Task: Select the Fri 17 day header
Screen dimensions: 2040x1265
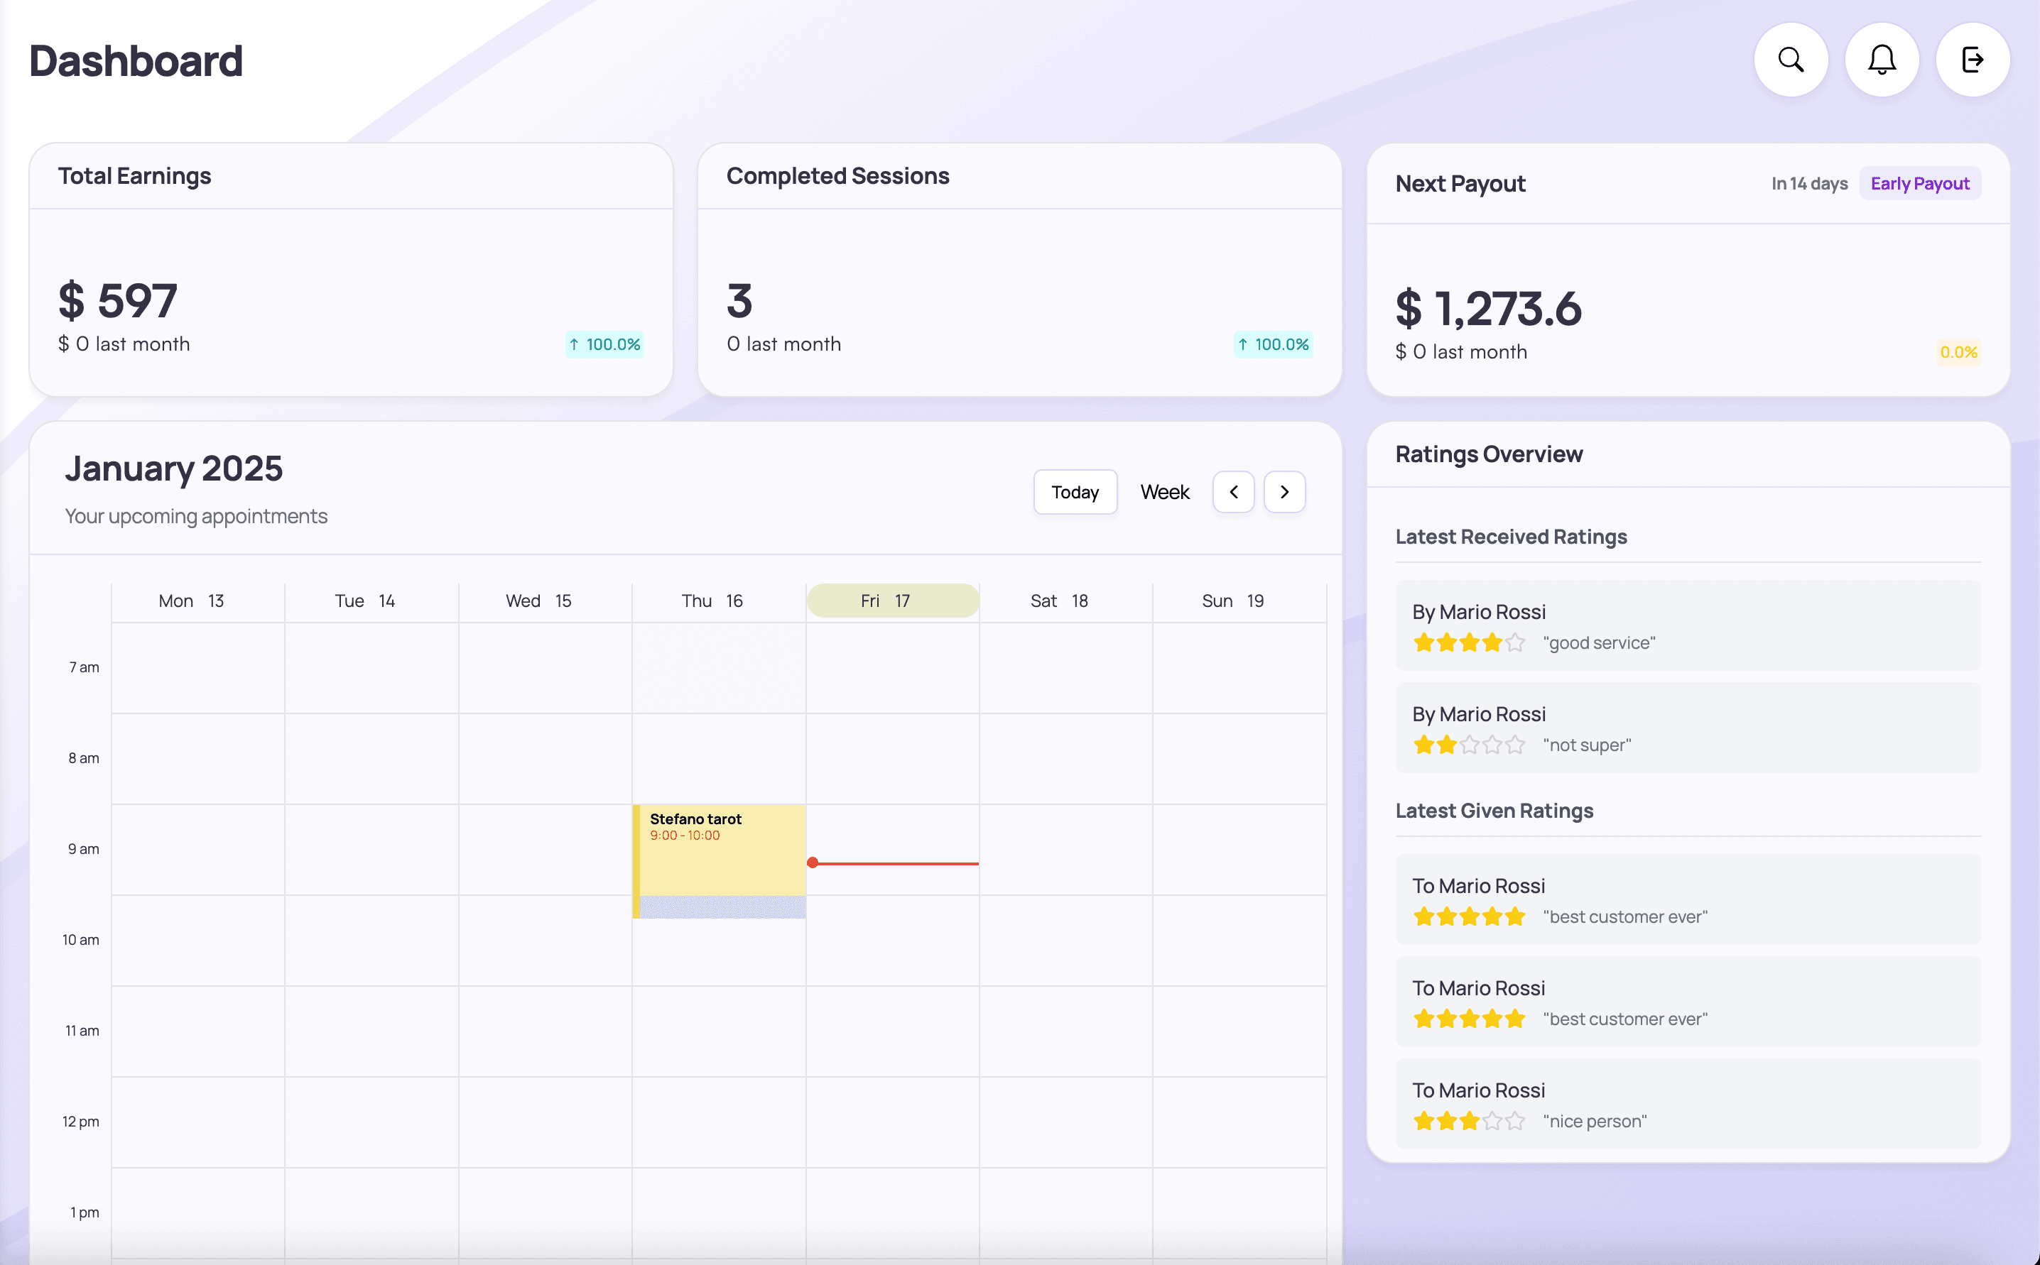Action: (891, 600)
